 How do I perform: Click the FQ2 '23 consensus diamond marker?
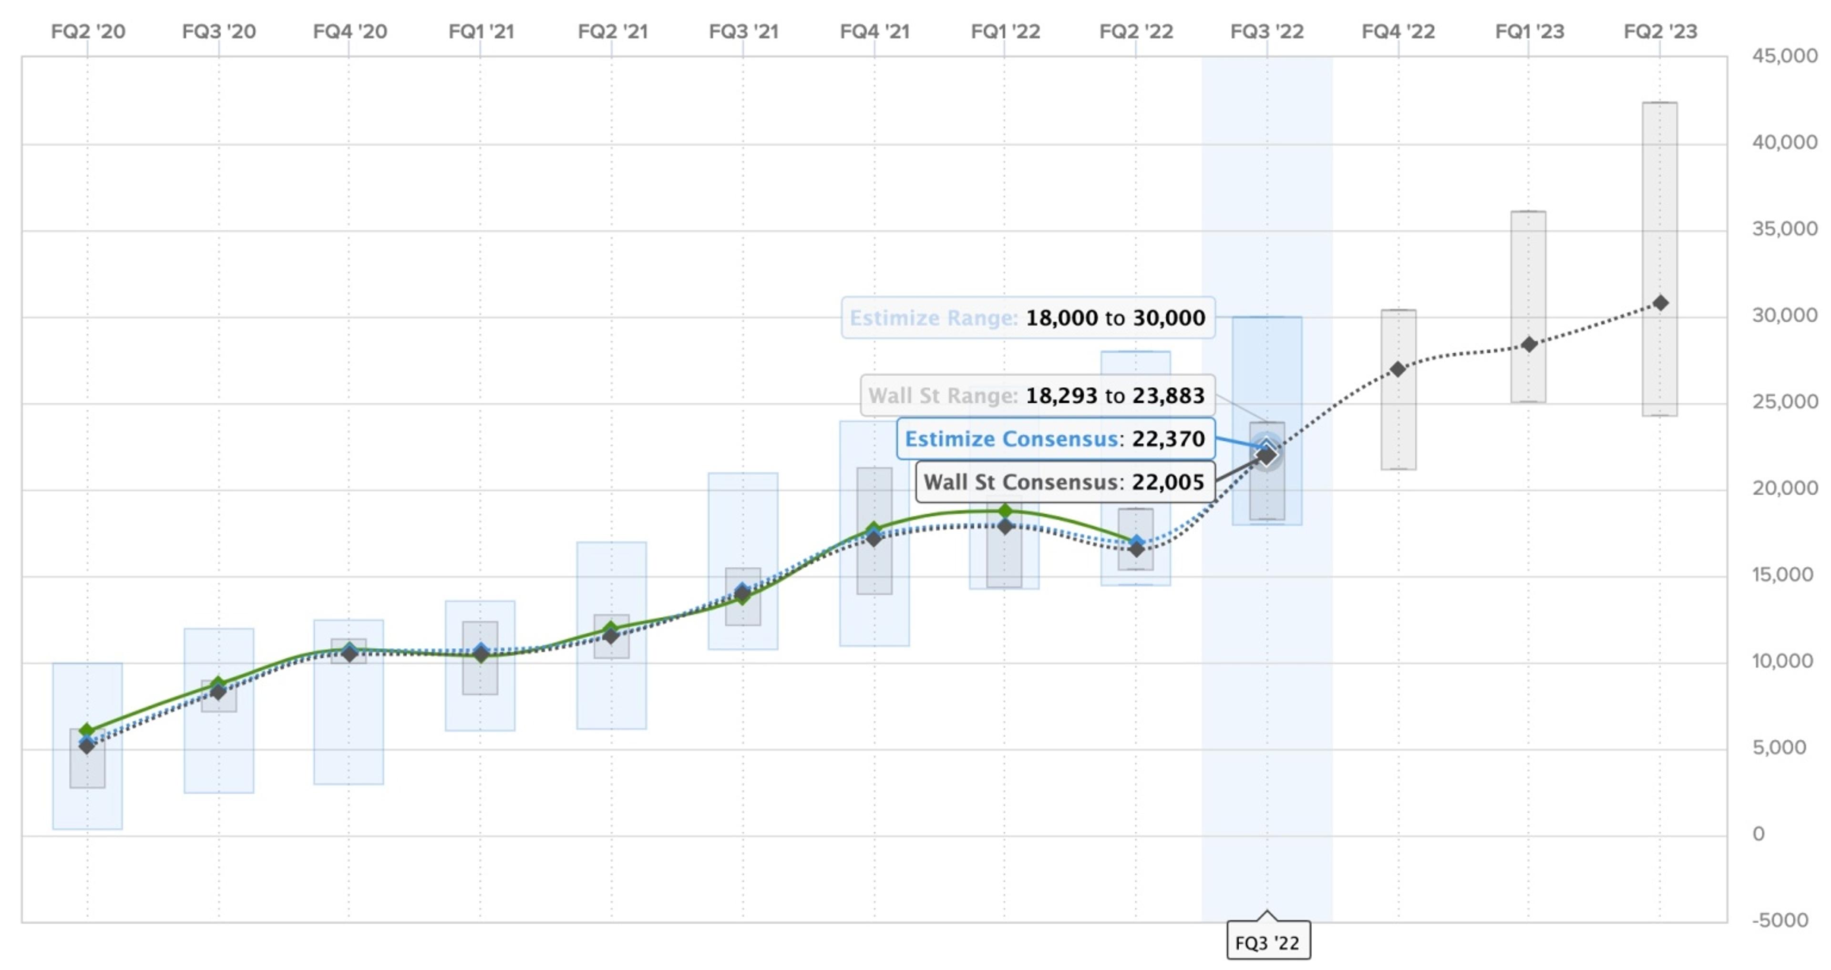point(1660,303)
